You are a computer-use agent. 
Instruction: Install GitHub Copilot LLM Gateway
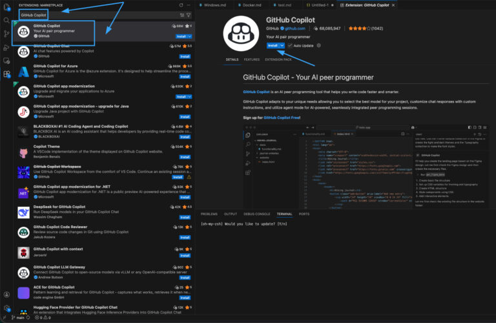point(185,278)
